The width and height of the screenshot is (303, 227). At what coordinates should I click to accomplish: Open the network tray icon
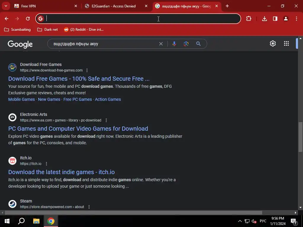[247, 221]
